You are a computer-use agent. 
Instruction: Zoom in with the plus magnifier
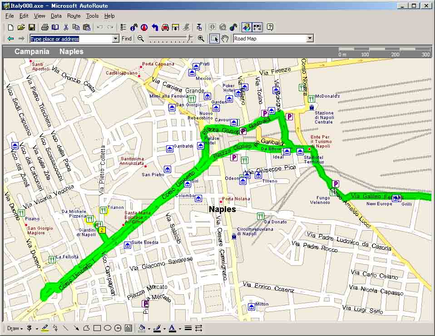(x=201, y=39)
